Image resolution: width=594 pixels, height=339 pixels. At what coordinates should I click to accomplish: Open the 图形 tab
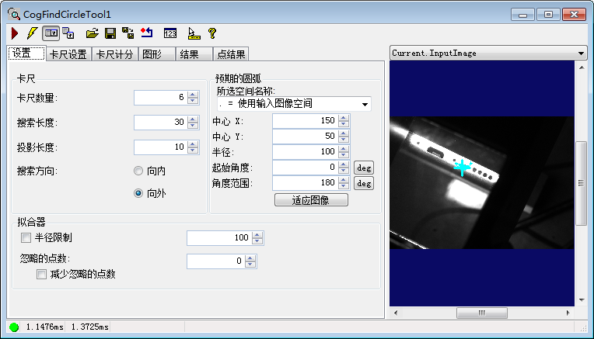click(151, 54)
